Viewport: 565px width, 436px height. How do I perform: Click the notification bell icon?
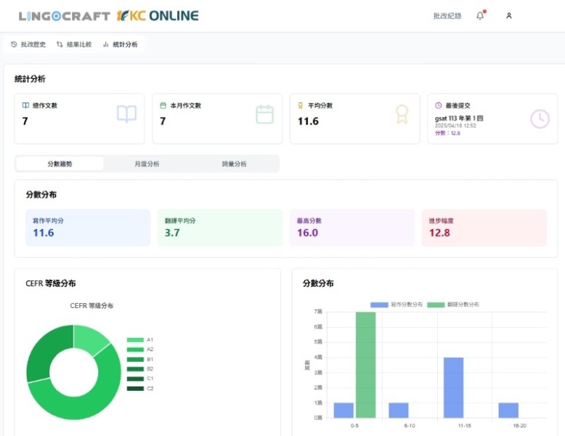(x=479, y=16)
